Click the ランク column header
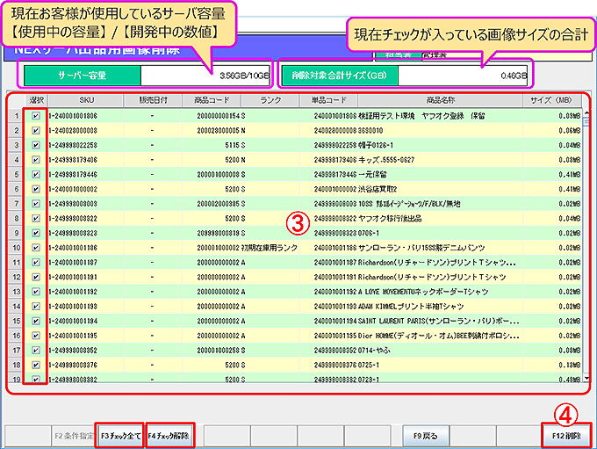Viewport: 597px width, 449px height. point(270,100)
